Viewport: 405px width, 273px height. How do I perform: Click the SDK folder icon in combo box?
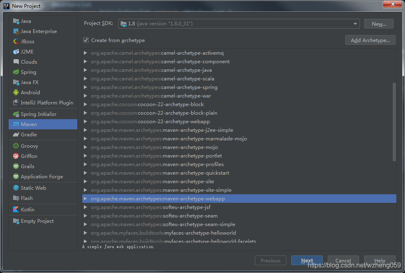coord(124,24)
